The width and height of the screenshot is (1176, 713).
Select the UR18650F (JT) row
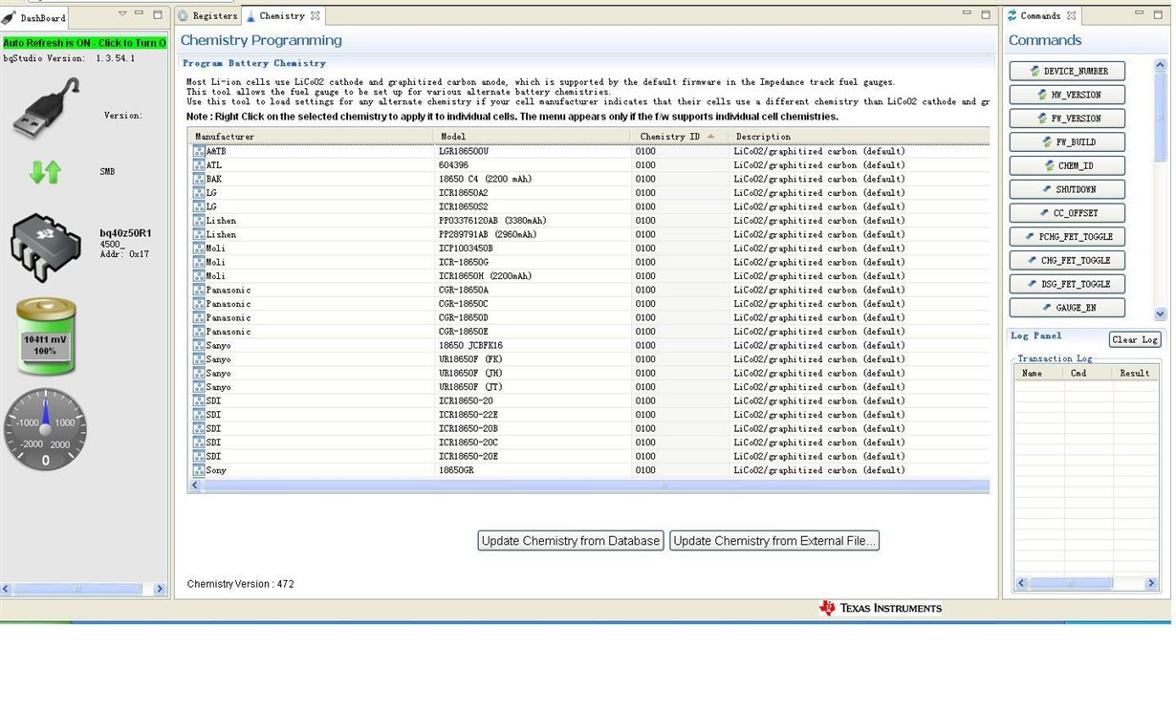(589, 387)
